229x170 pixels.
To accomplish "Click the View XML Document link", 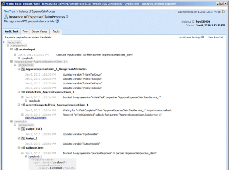I will click(x=35, y=117).
